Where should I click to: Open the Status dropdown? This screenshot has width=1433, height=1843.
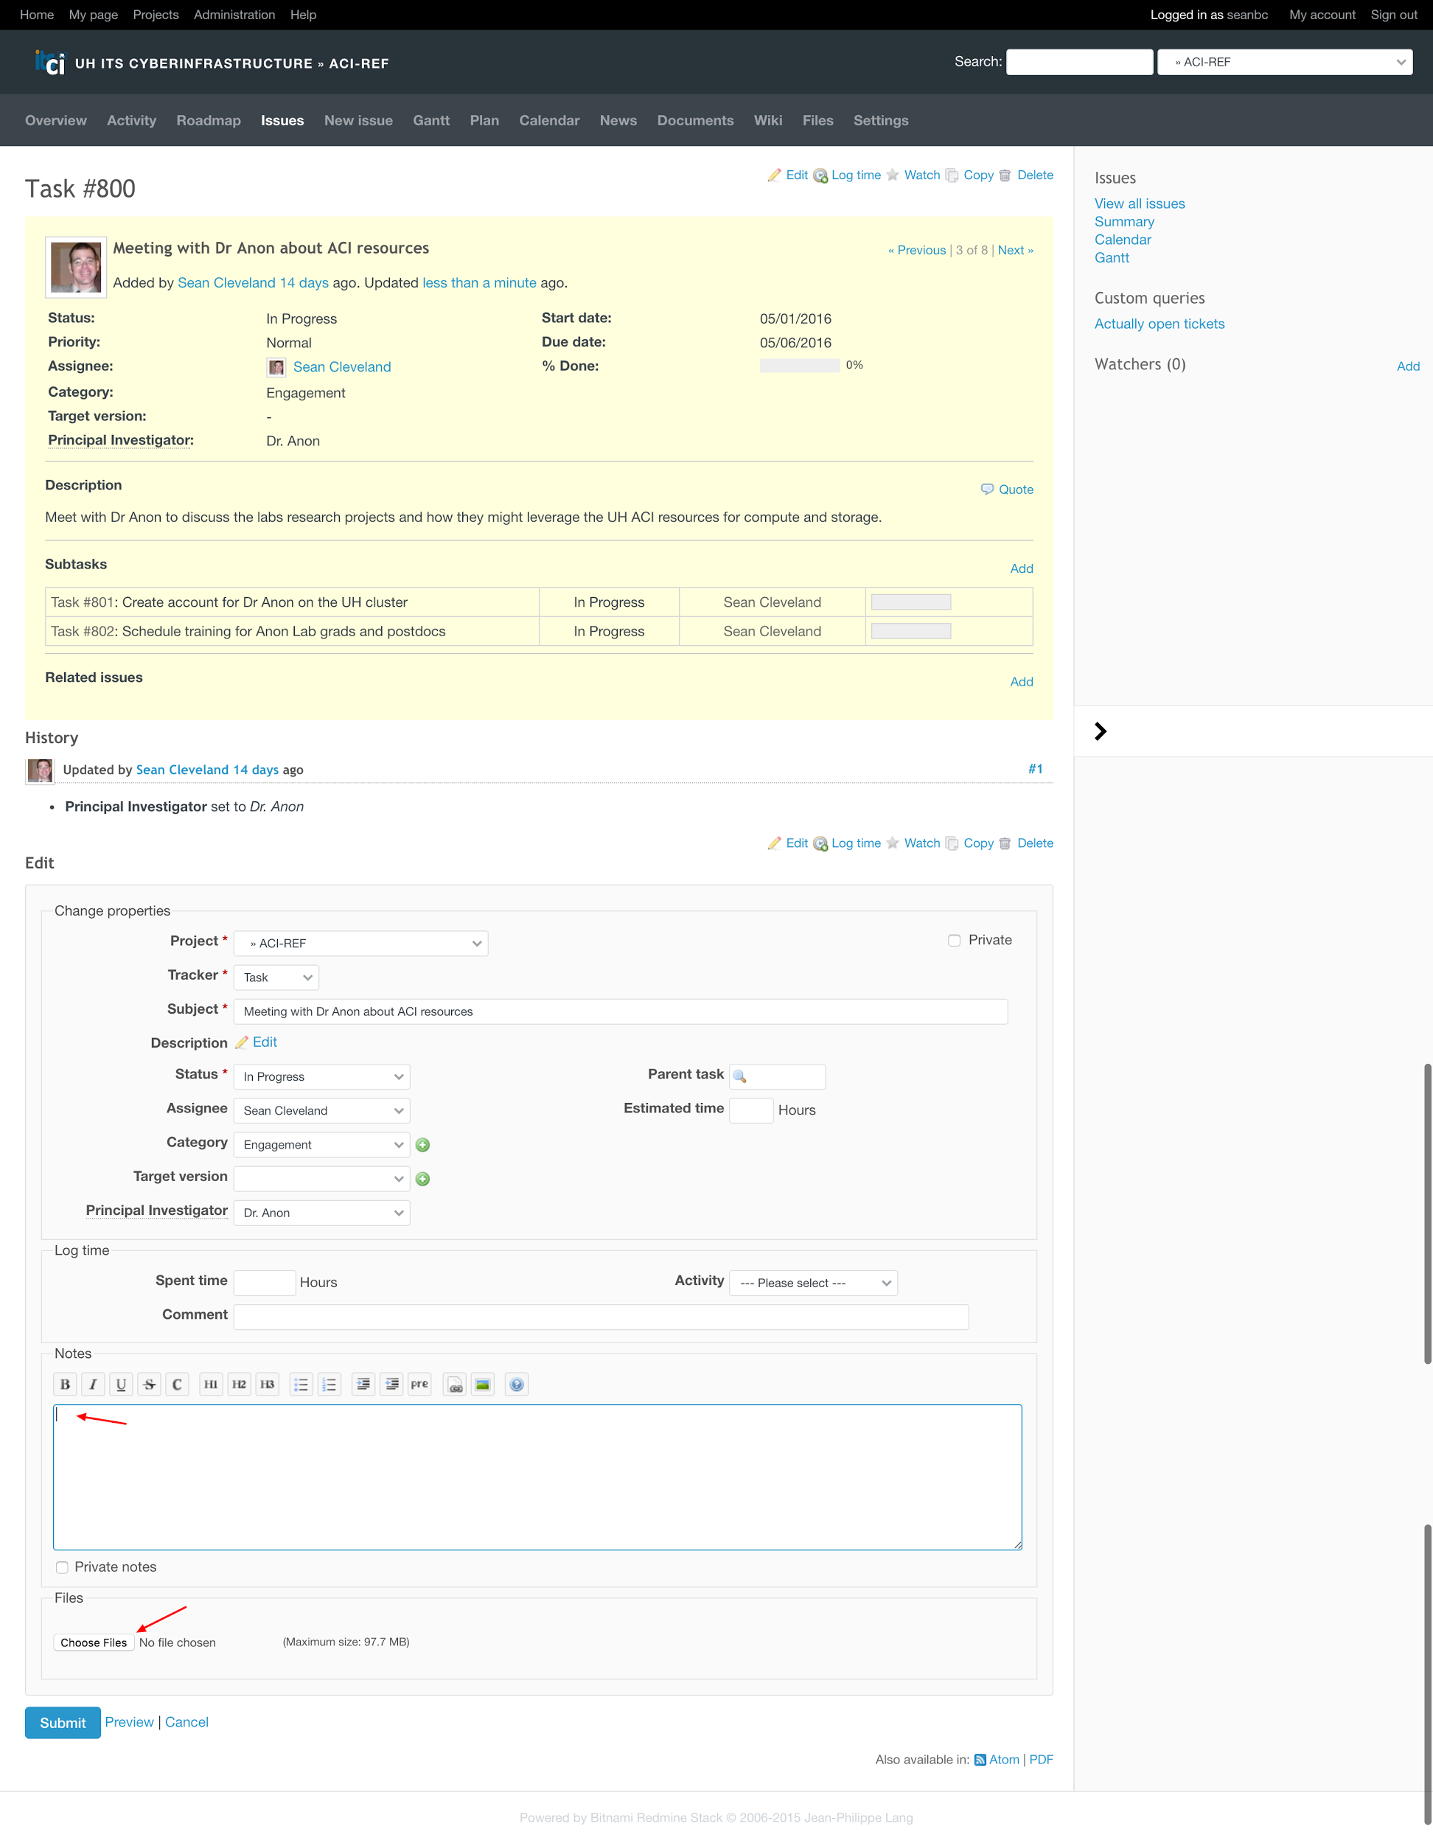tap(321, 1077)
